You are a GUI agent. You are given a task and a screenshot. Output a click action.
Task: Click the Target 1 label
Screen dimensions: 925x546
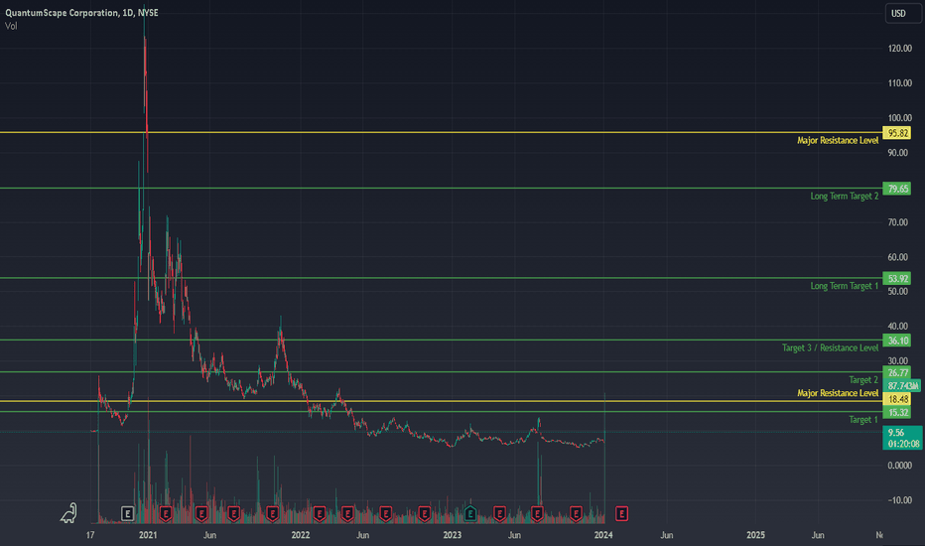click(x=863, y=420)
